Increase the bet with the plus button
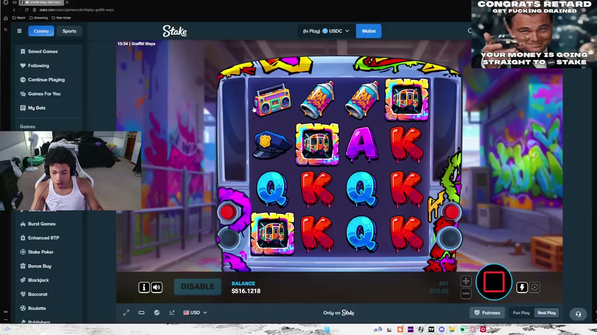The height and width of the screenshot is (335, 597). tap(466, 281)
